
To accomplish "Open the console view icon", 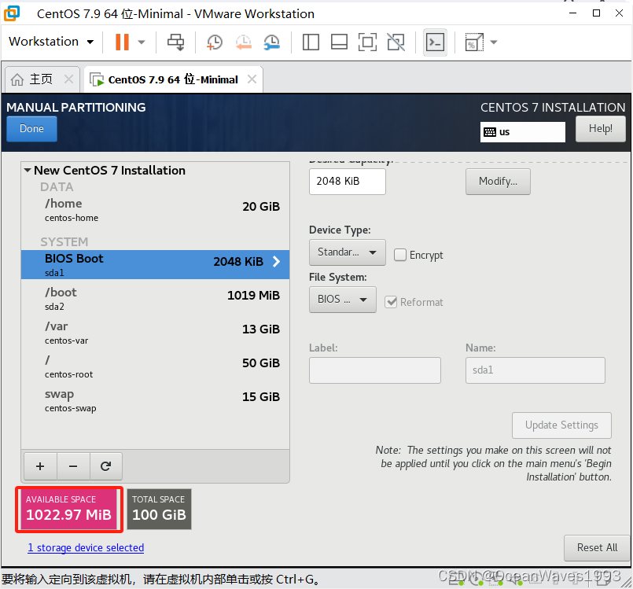I will pyautogui.click(x=435, y=42).
